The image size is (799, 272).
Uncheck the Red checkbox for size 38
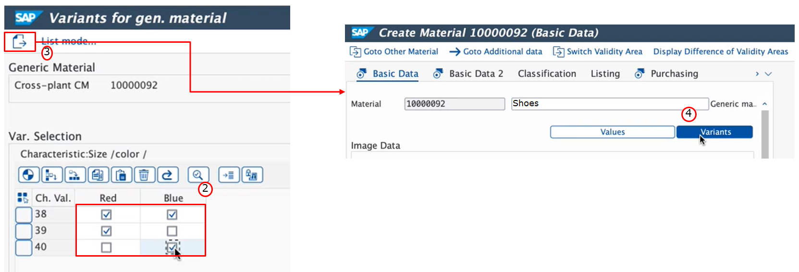(107, 214)
